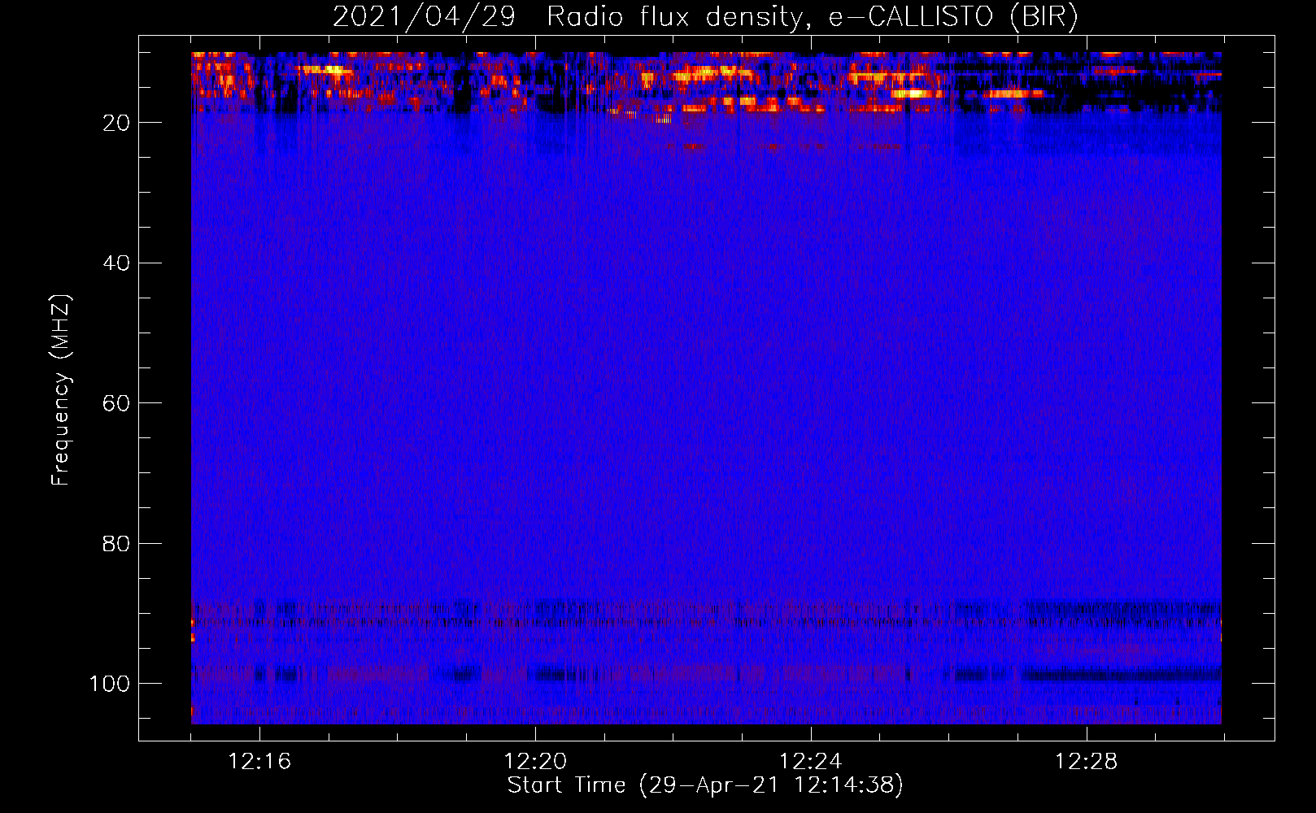Click the 20 MHz frequency tick label
The image size is (1316, 813).
click(116, 123)
